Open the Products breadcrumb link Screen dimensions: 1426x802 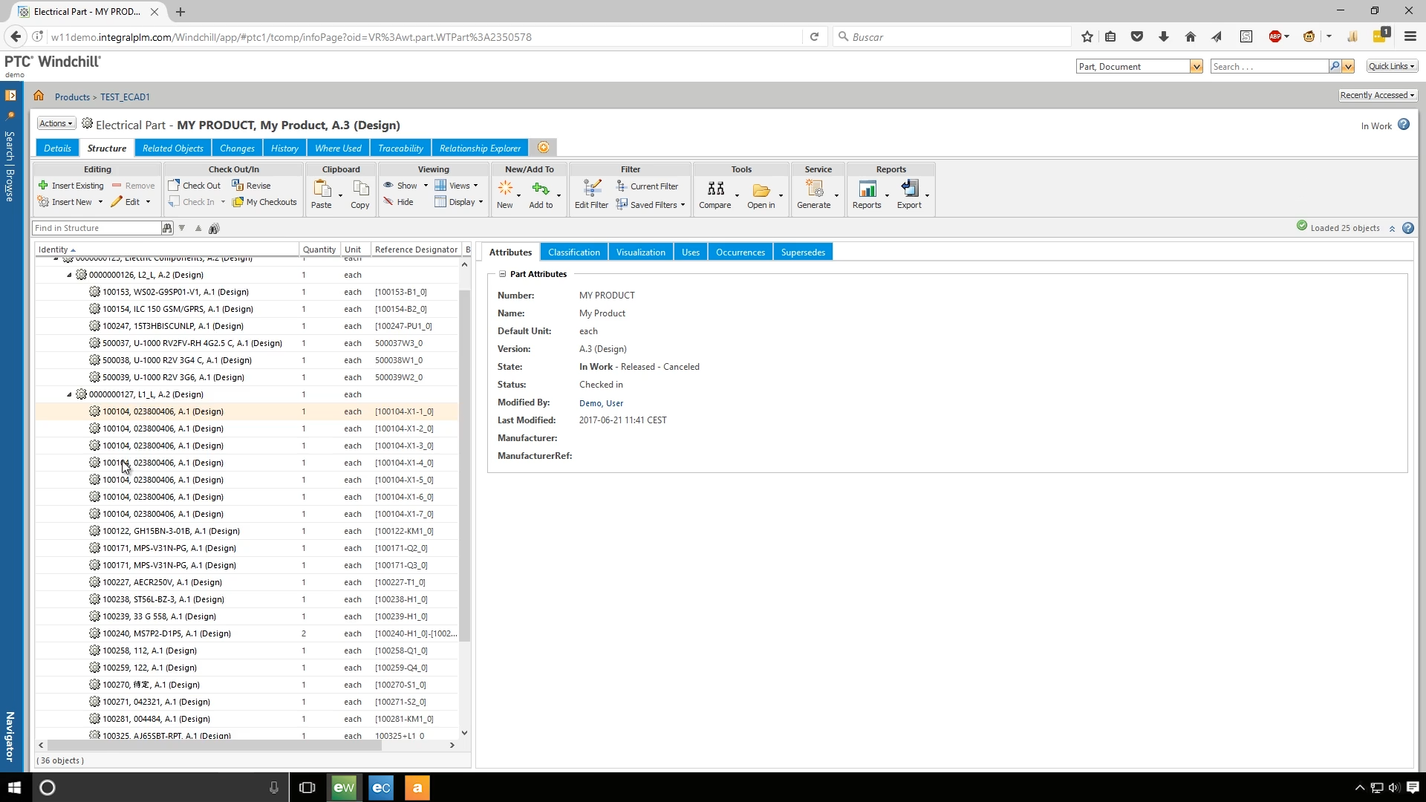point(72,97)
